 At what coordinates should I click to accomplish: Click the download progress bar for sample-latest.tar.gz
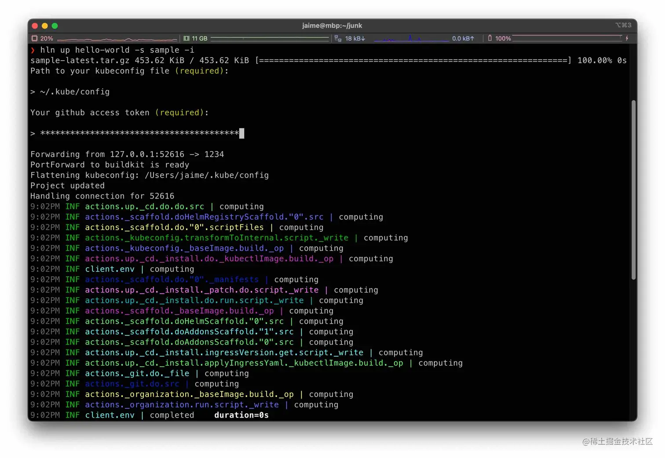click(413, 61)
